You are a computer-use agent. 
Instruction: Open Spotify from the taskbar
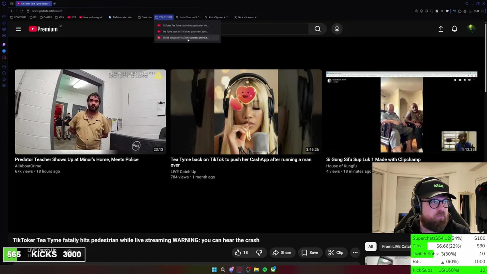[x=265, y=270]
